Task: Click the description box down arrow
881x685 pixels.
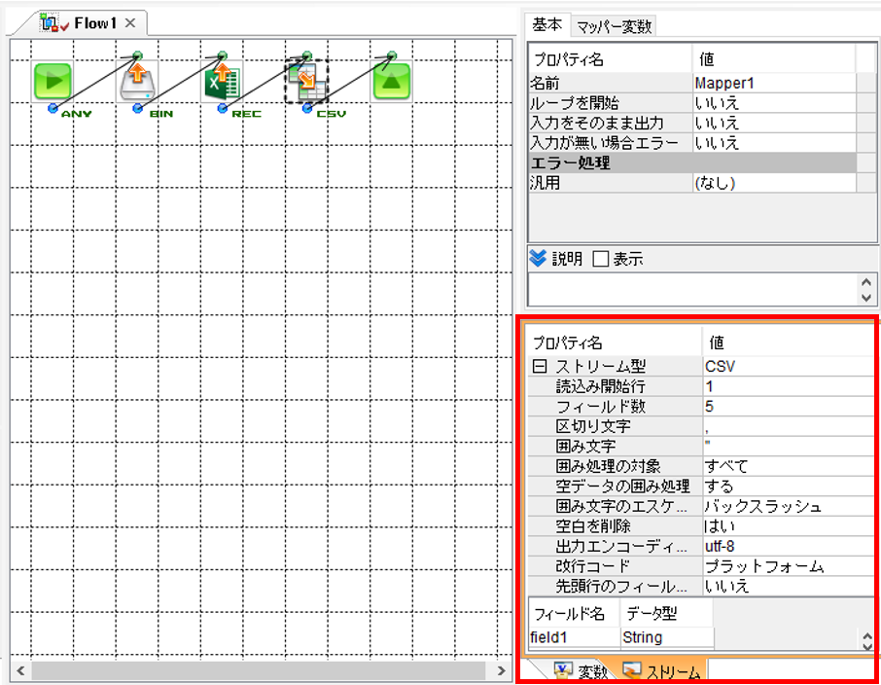Action: coord(865,298)
